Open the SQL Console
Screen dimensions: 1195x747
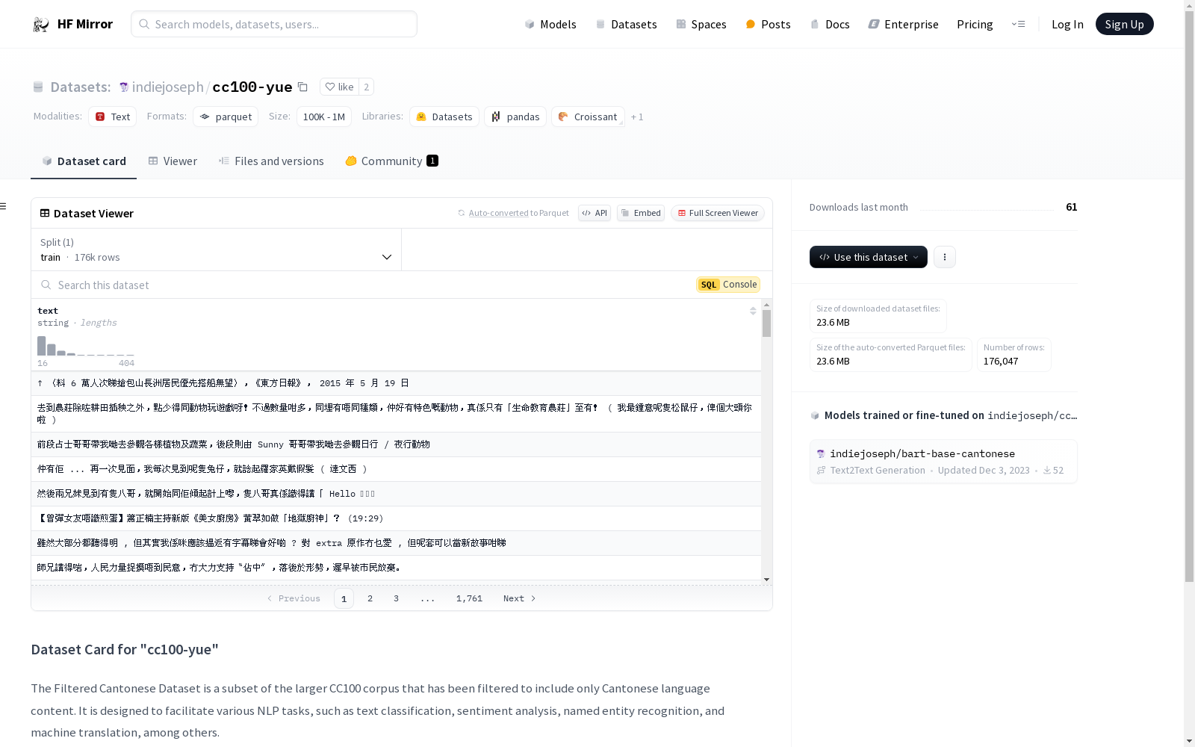coord(728,285)
